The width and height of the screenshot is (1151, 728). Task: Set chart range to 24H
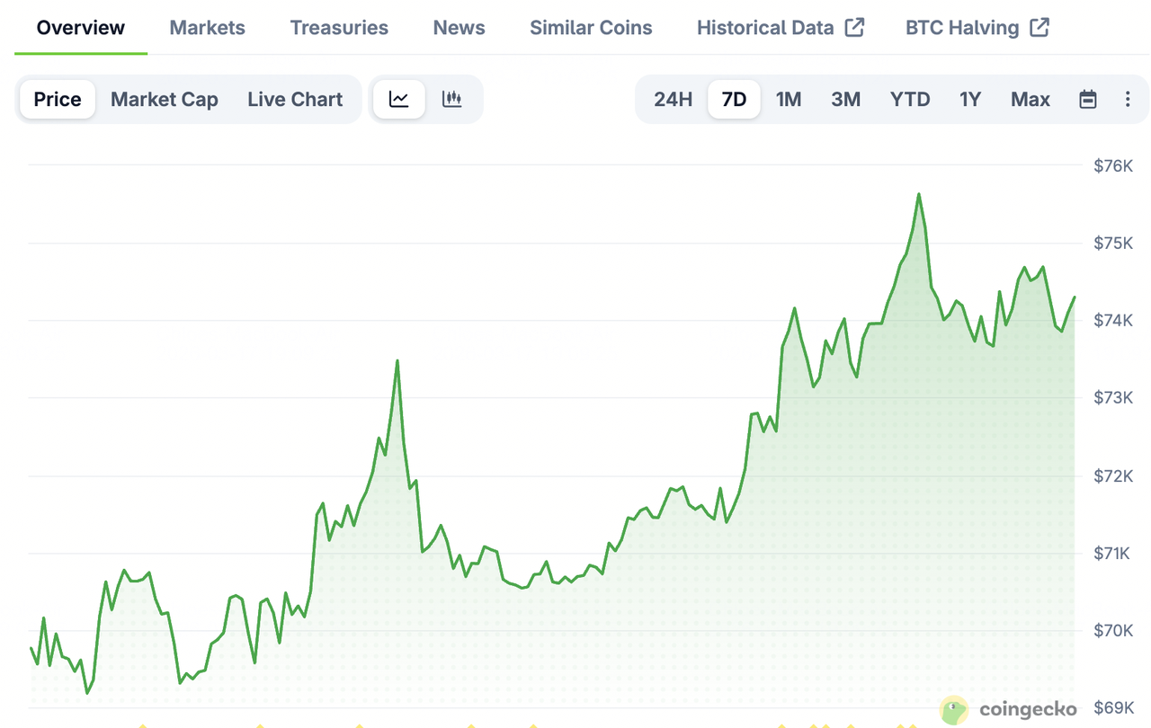(673, 99)
